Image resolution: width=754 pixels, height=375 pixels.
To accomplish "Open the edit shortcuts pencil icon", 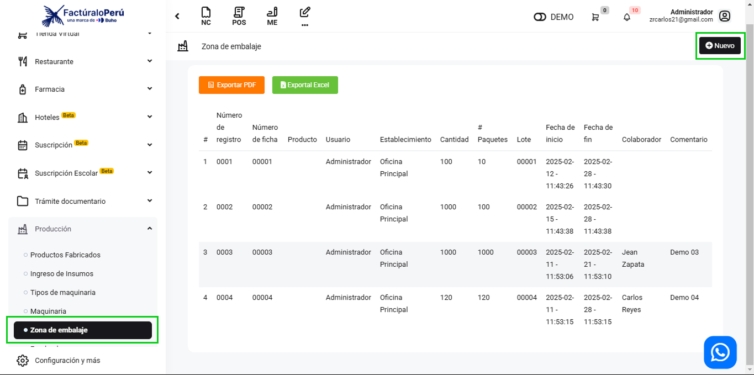I will click(x=305, y=13).
